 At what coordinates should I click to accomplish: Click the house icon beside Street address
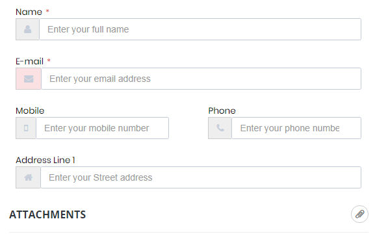pos(28,177)
